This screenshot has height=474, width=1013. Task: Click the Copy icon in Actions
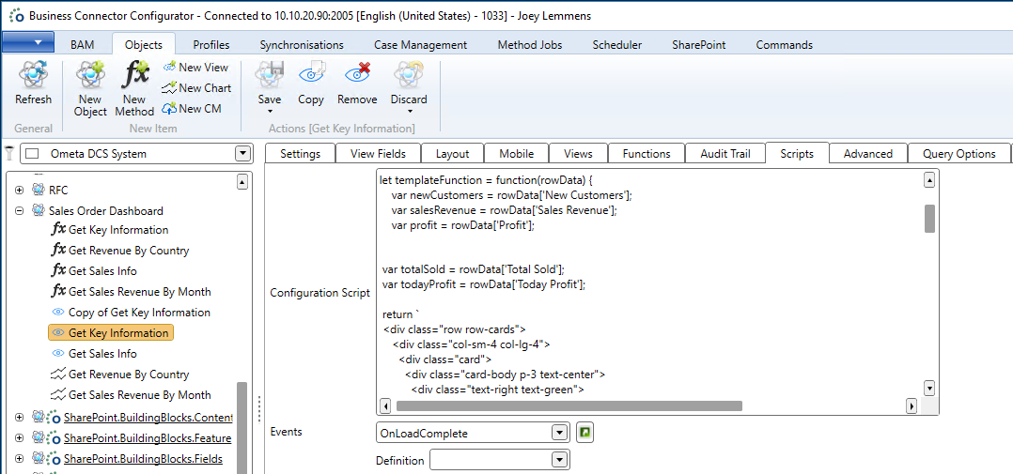pyautogui.click(x=311, y=75)
